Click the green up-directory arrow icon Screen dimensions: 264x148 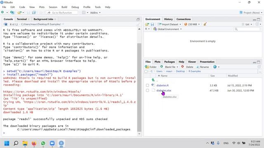153,80
